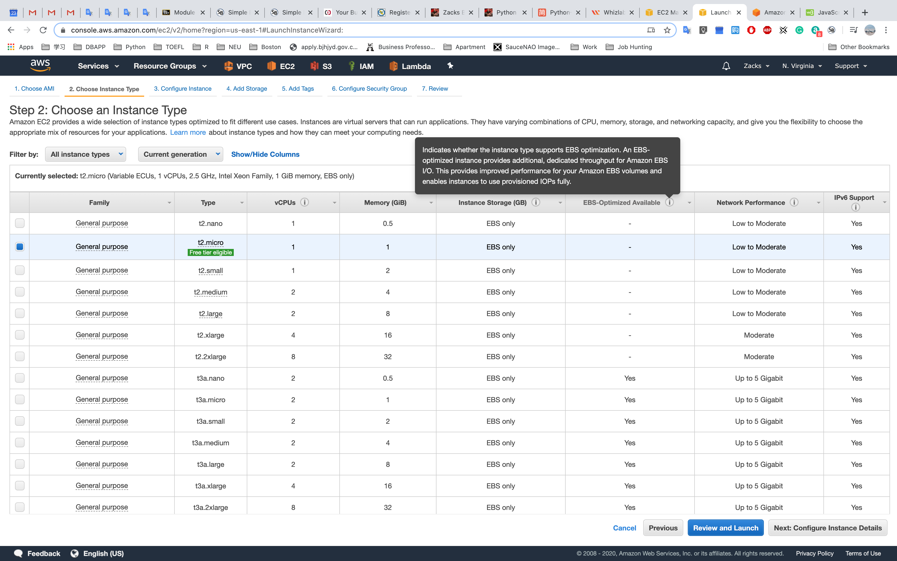Bookmark page with the star icon

click(x=667, y=30)
